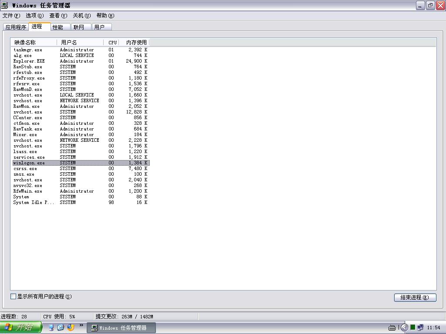The width and height of the screenshot is (446, 334).
Task: Click green CPU usage tray icon
Action: (x=413, y=327)
